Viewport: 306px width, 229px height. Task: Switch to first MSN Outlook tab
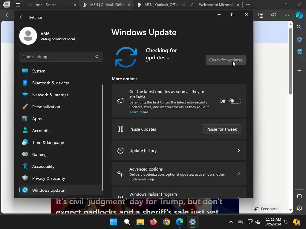(x=107, y=5)
